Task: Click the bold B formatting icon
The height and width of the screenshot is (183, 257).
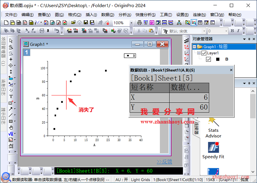Action: pos(232,31)
